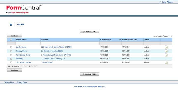Screen dimensions: 178x92
Task: Click bottom Create New Folder button
Action: (x=90, y=74)
